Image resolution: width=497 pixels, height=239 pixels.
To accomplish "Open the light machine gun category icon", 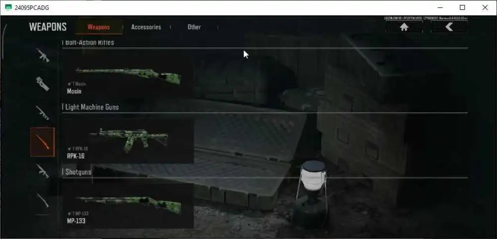I will point(42,171).
